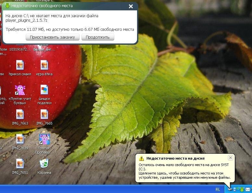Launch the "Лунтик учит буквы" shortcut
This screenshot has height=193, width=252.
click(x=20, y=90)
